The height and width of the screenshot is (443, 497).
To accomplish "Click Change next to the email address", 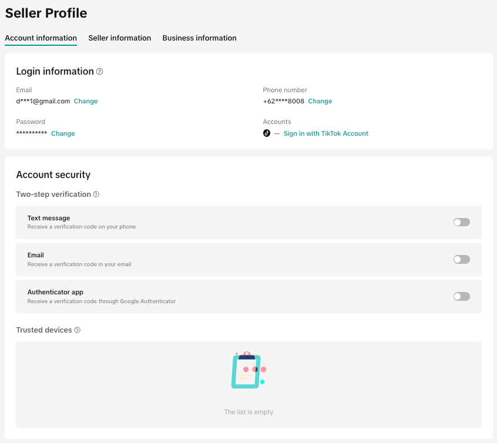I will pos(86,101).
